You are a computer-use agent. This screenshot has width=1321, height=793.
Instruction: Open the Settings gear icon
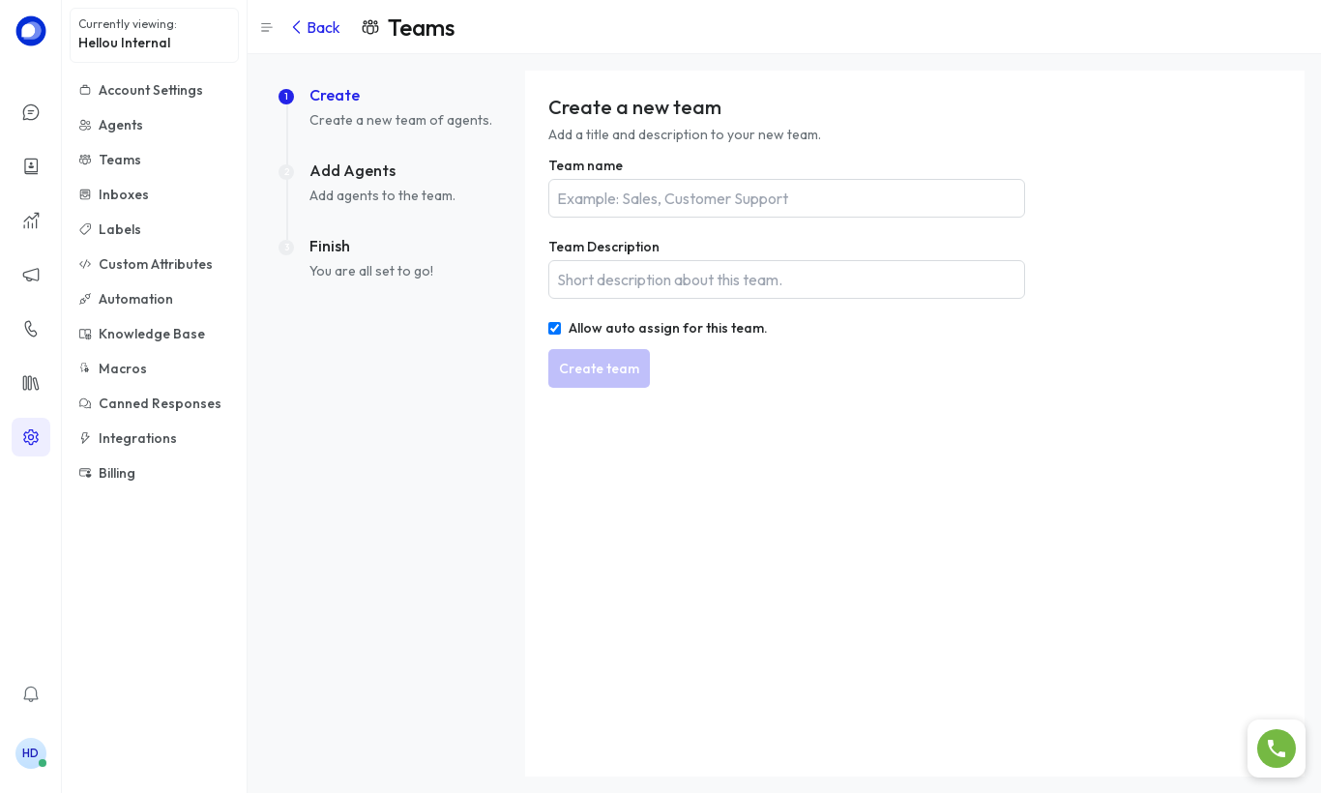click(x=31, y=437)
